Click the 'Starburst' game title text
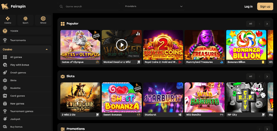Screen dimensions: 277x131 coord(150,115)
